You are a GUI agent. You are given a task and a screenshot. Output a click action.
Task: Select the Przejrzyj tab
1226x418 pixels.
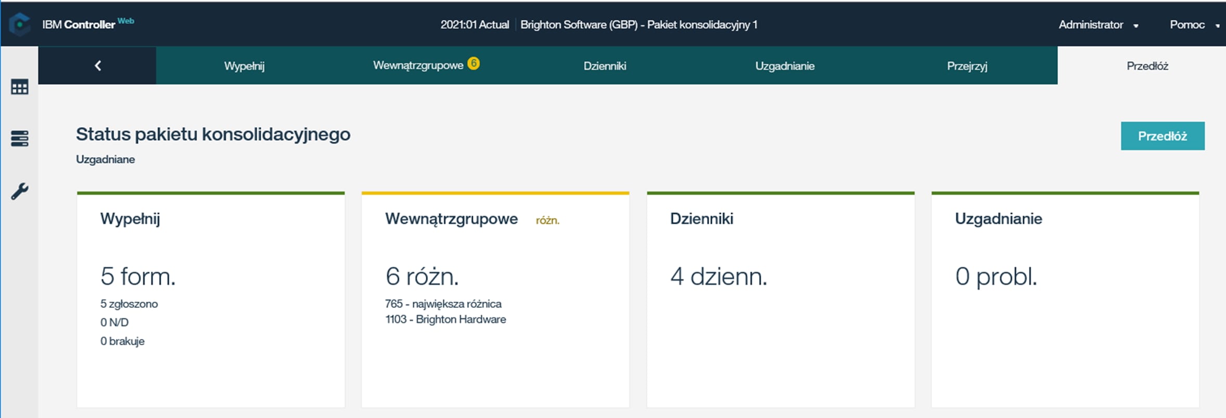point(967,66)
